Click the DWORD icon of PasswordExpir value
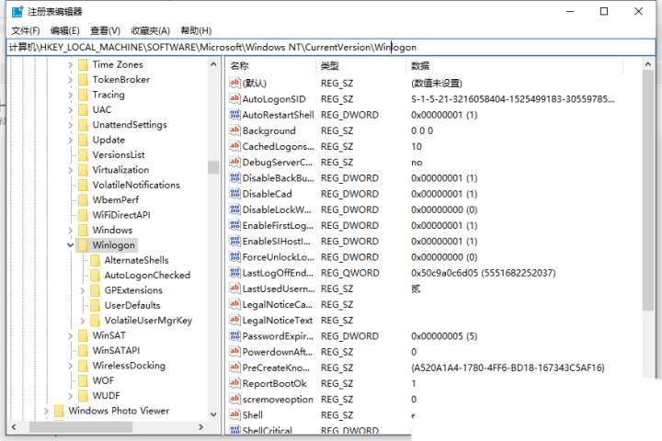662x441 pixels. point(234,336)
